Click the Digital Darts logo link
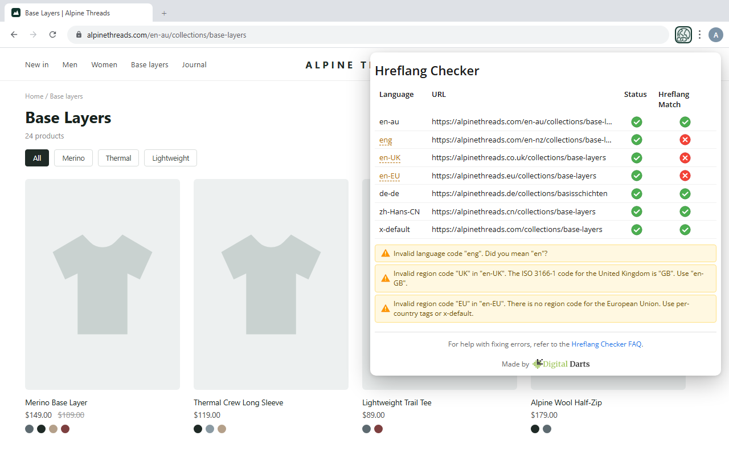Screen dimensions: 729x456 point(561,364)
